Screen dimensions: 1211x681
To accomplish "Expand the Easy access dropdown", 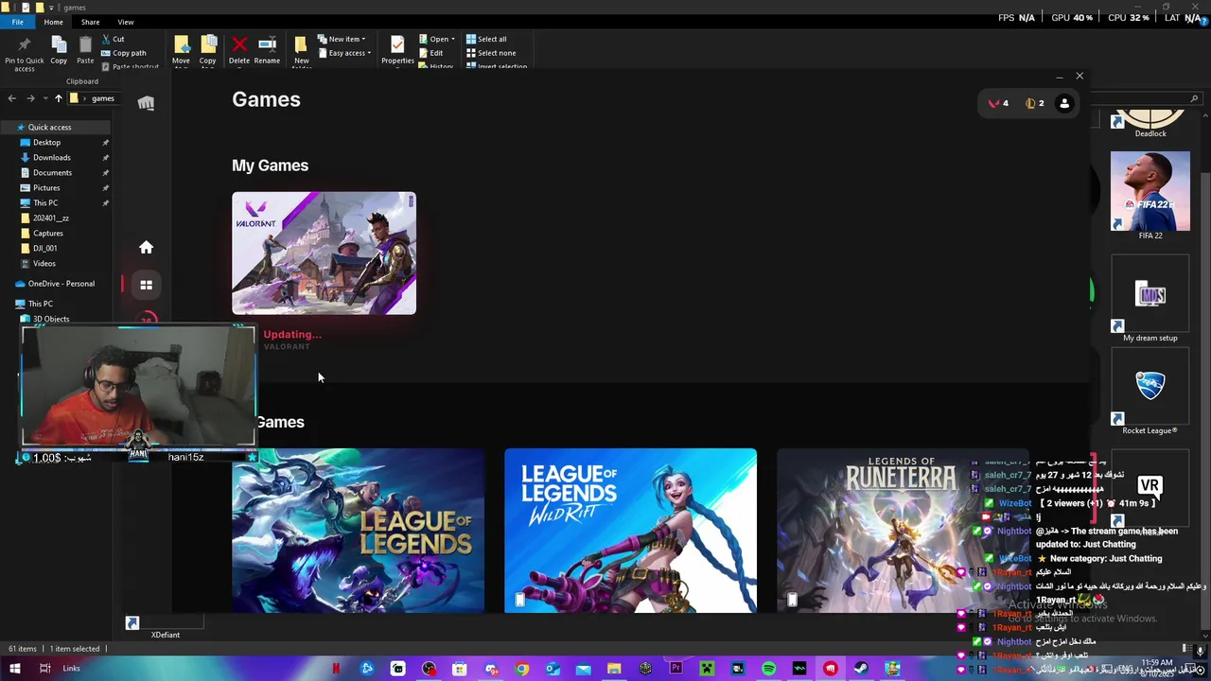I will coord(343,53).
